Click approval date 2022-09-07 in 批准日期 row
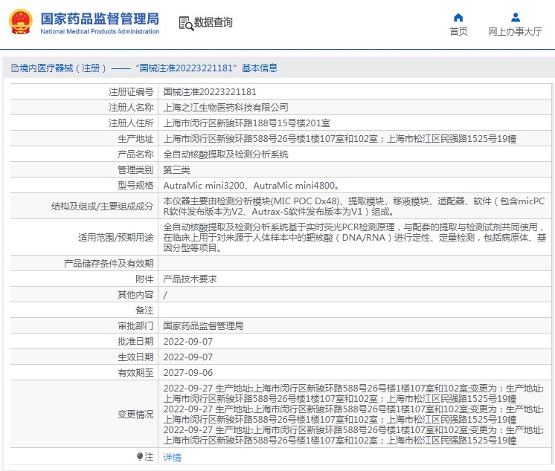 coord(187,342)
